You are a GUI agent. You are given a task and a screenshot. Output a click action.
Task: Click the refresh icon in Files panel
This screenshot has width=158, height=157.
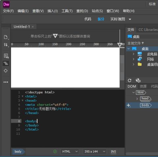(x=130, y=80)
